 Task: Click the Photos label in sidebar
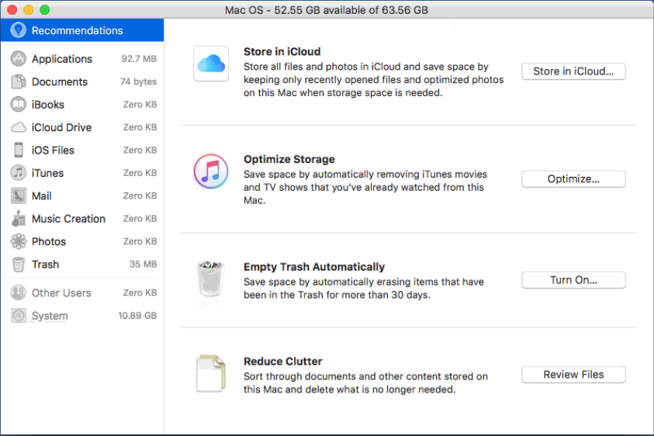tap(49, 241)
